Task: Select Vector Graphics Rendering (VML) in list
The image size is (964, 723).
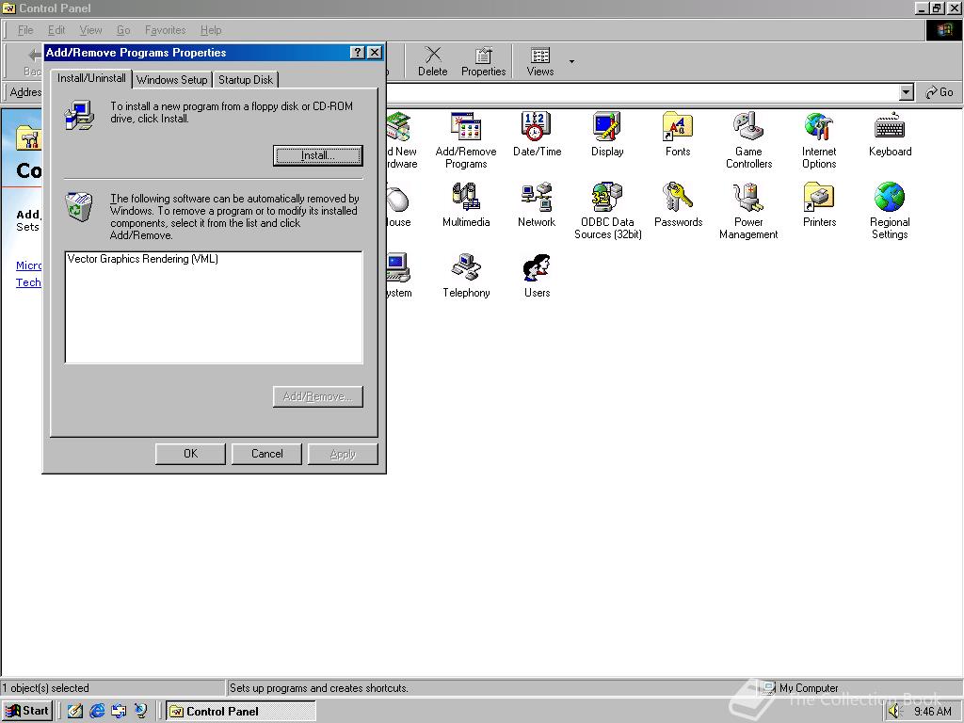Action: coord(143,259)
